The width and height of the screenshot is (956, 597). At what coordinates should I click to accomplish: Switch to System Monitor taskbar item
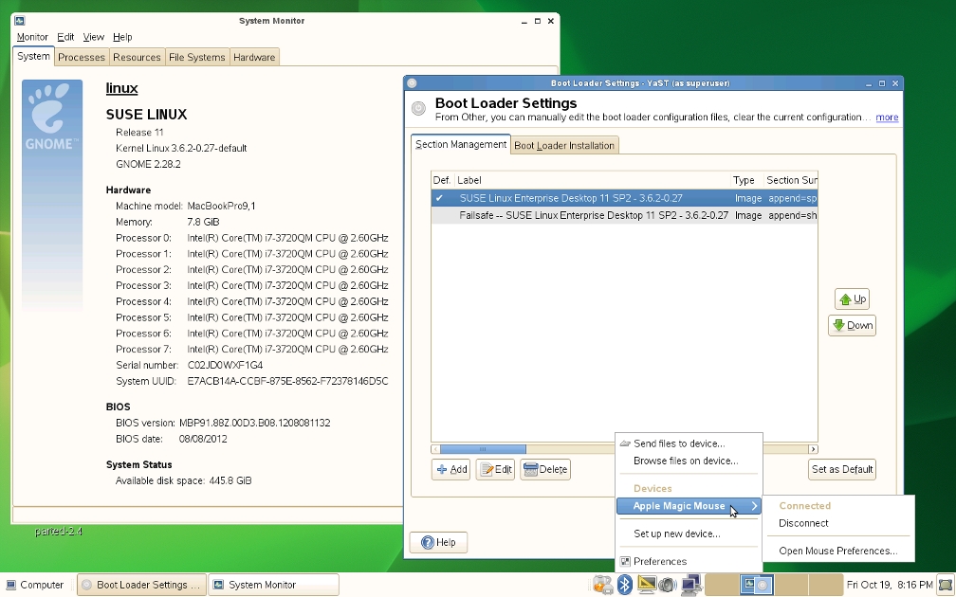pos(273,585)
